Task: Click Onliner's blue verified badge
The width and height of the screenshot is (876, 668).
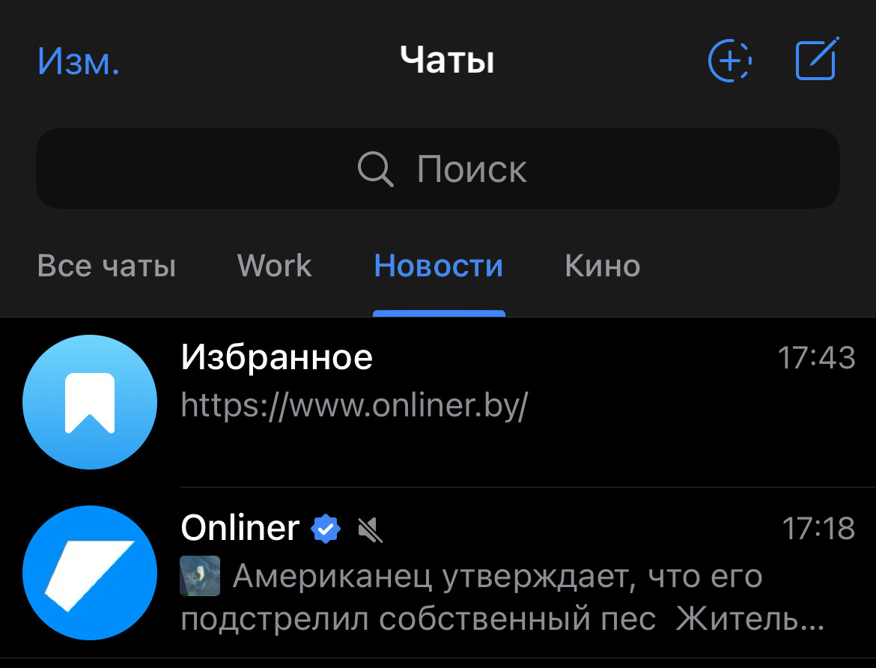Action: 326,528
